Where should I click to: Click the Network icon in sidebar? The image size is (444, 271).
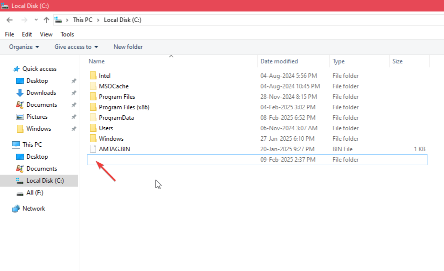(x=16, y=209)
